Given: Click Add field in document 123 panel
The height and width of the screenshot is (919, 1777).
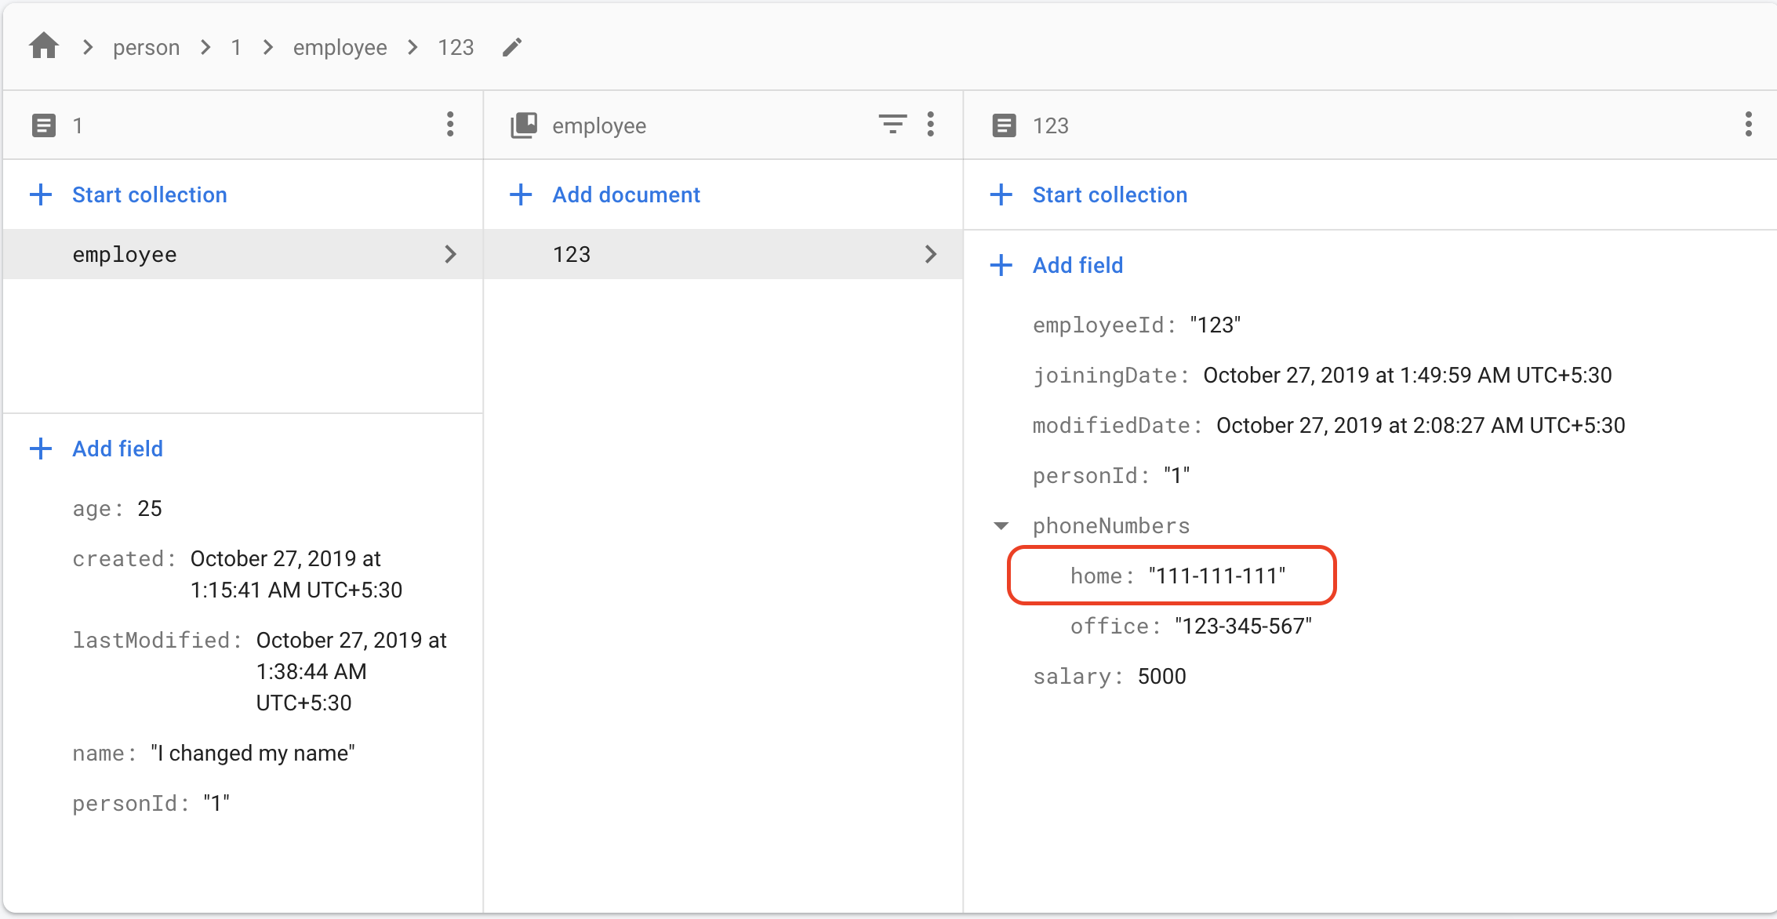Looking at the screenshot, I should tap(1077, 265).
